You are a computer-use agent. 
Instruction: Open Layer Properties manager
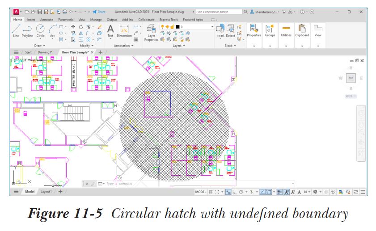click(151, 33)
